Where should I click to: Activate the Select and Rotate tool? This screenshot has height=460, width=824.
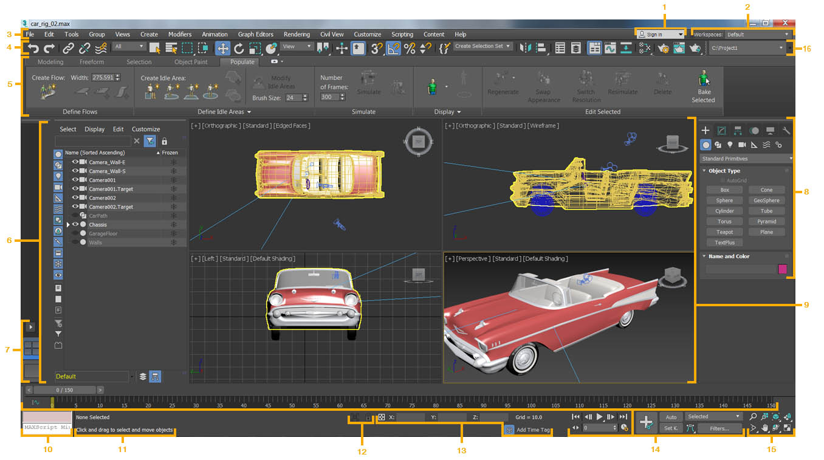point(239,49)
